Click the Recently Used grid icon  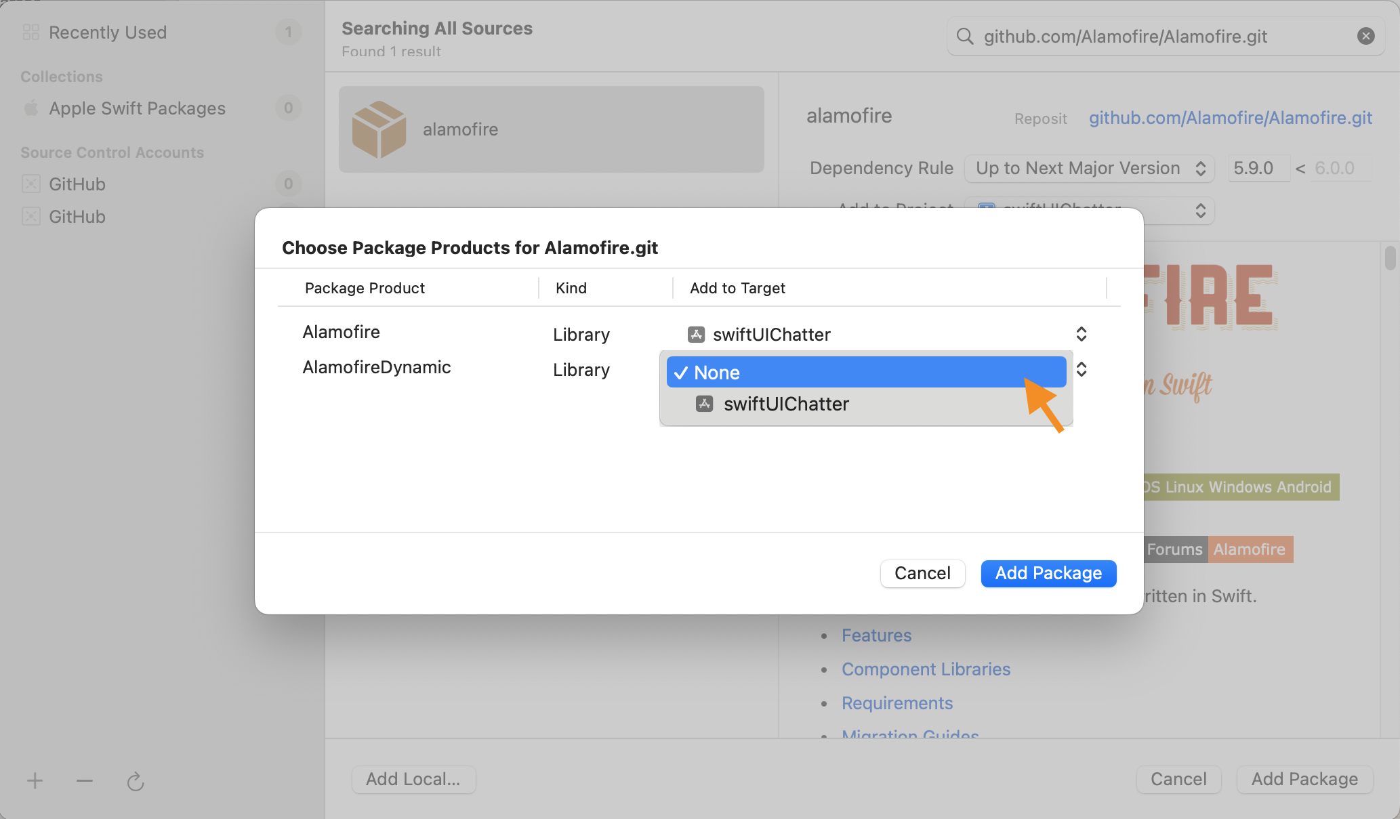click(31, 32)
